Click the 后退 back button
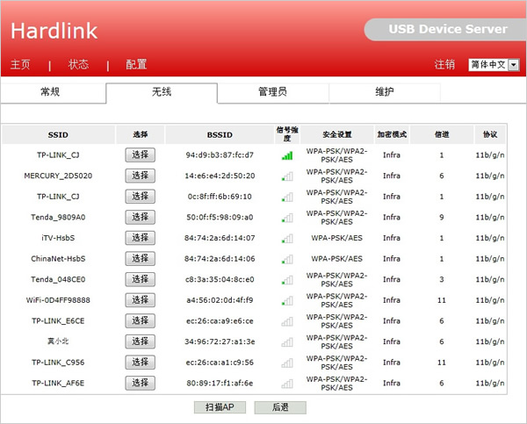Image resolution: width=527 pixels, height=424 pixels. click(280, 407)
